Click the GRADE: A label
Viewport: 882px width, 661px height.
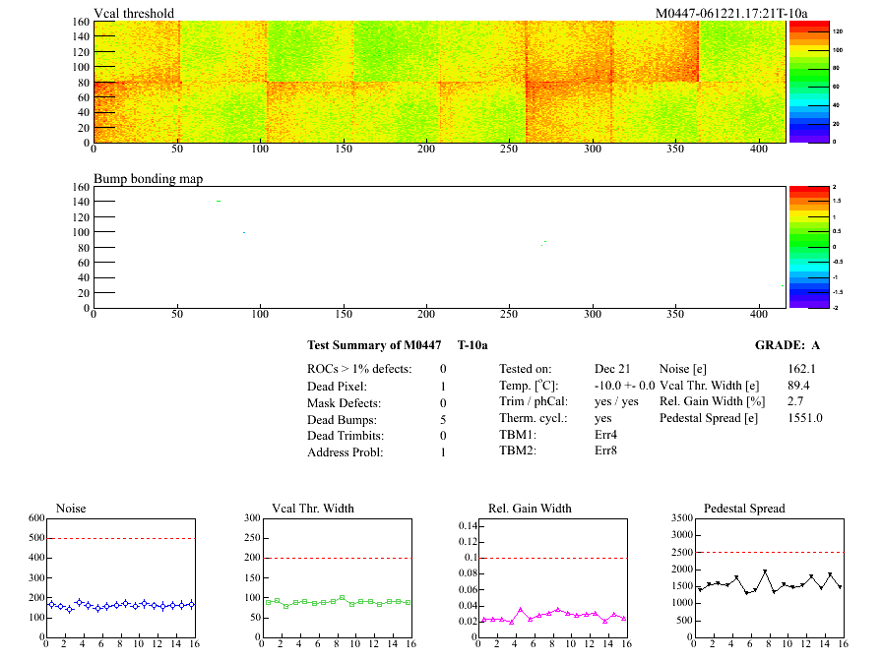click(786, 346)
